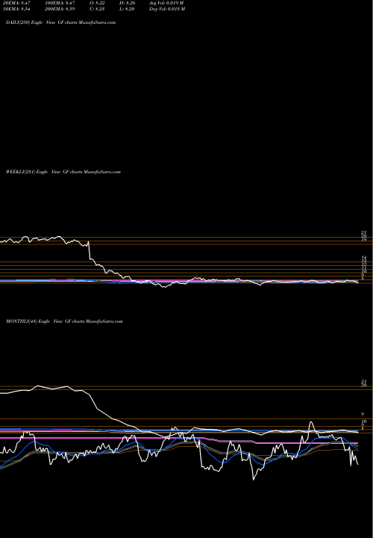Click the open price O: 8.22
This screenshot has height=538, width=373.
pos(98,3)
